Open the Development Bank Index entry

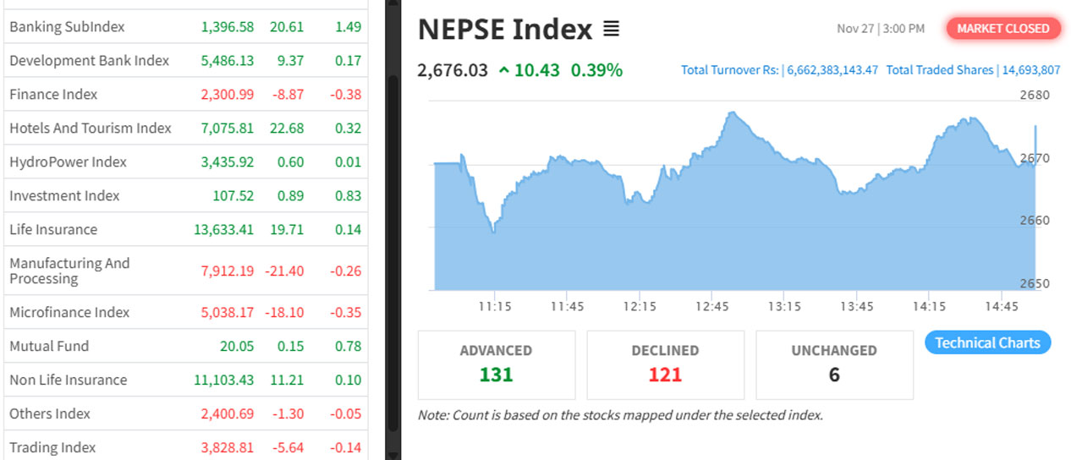pyautogui.click(x=89, y=61)
